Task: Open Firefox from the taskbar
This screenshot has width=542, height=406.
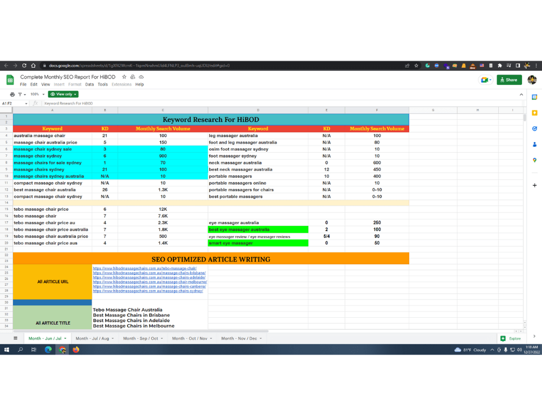Action: click(x=76, y=350)
